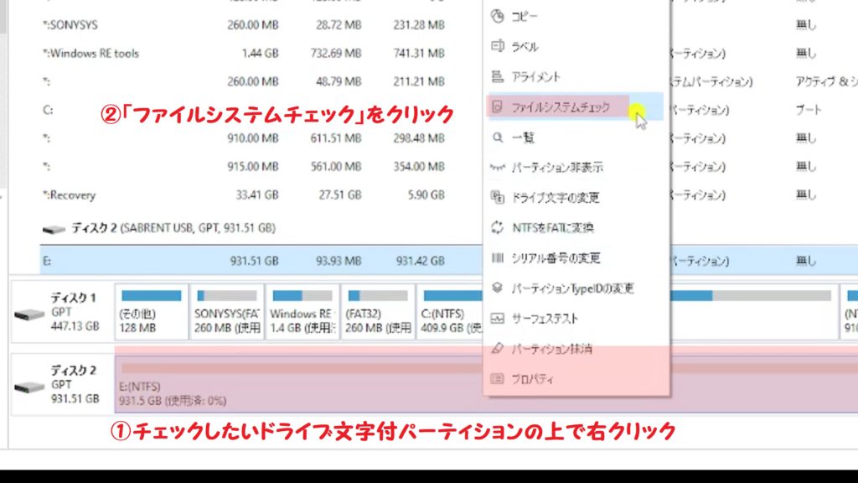Viewport: 858px width, 483px height.
Task: Click the 一覧 magnifier icon
Action: tap(496, 138)
